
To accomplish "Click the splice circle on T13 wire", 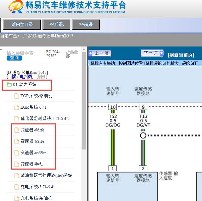I will 143,135.
